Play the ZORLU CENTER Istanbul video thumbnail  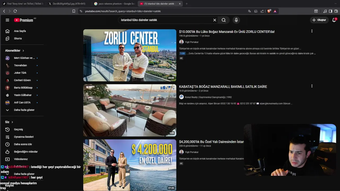130,55
